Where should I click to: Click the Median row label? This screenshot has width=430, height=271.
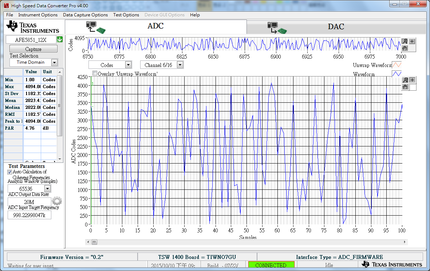point(12,107)
